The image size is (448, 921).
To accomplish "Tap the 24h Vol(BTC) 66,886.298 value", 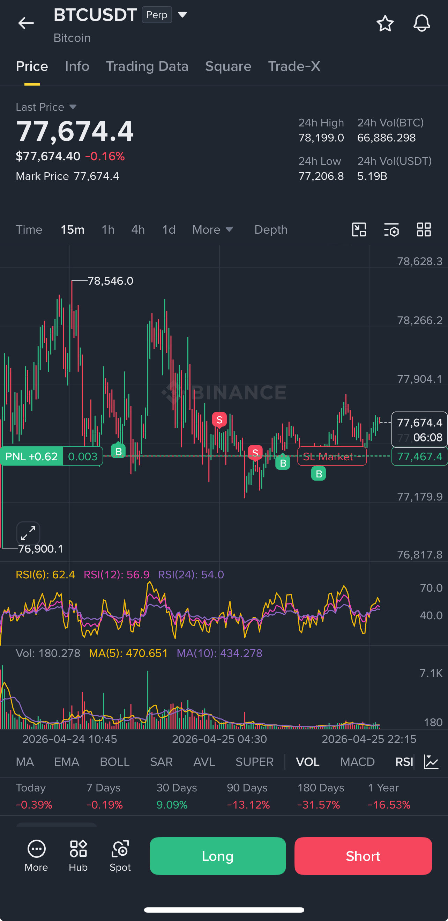I will [x=387, y=138].
